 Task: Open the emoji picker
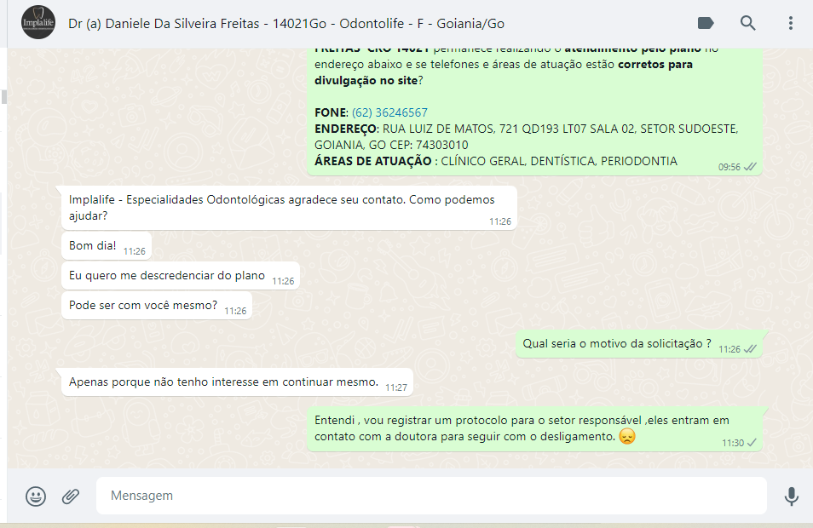(x=36, y=496)
